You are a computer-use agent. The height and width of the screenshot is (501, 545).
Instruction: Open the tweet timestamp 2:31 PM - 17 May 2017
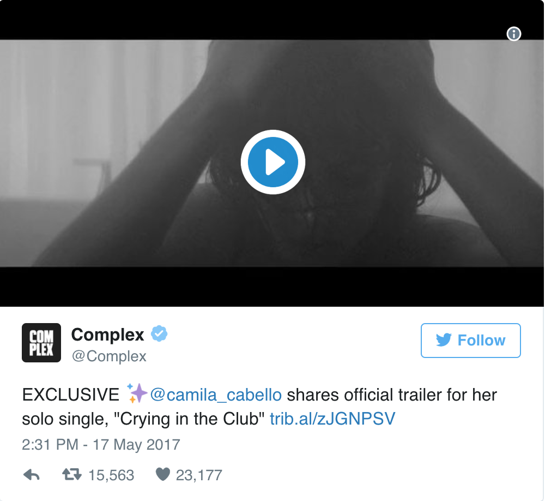(x=101, y=445)
